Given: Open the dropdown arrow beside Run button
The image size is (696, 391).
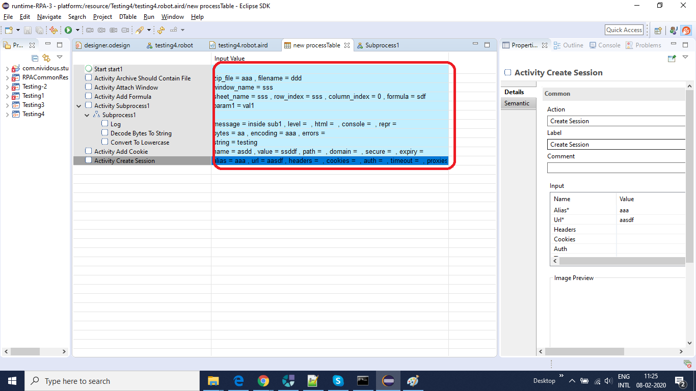Looking at the screenshot, I should coord(77,31).
